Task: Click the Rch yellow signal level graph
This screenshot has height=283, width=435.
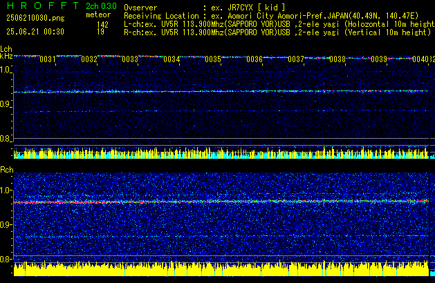Action: click(221, 269)
